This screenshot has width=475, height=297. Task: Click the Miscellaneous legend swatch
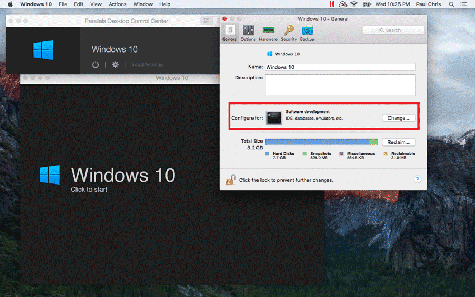coord(341,154)
